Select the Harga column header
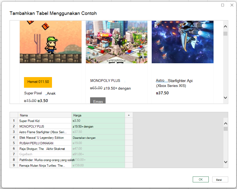Screen dimensions: 237x189 tap(98, 115)
